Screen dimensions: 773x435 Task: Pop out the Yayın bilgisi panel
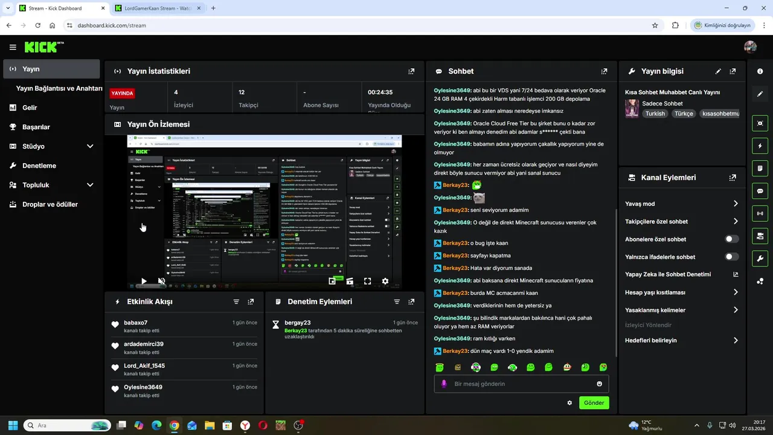(x=733, y=71)
